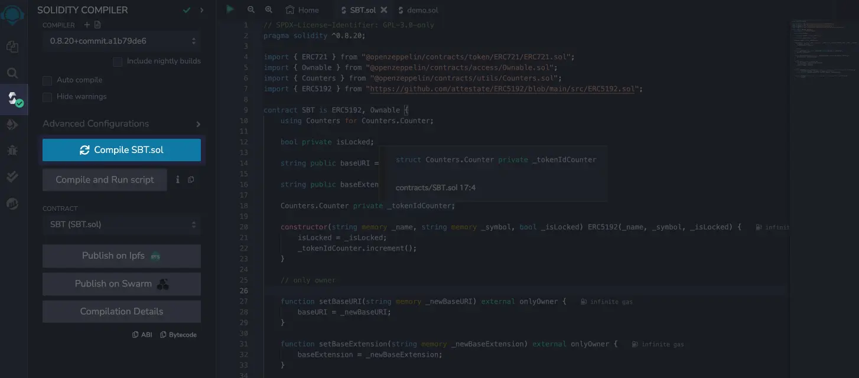Click the green Run script play icon

[x=230, y=9]
